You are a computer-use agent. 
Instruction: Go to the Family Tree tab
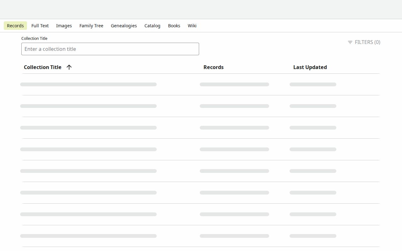pyautogui.click(x=91, y=26)
